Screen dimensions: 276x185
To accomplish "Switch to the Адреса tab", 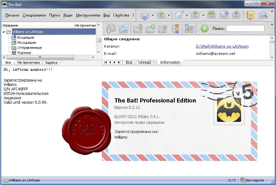I will (x=51, y=63).
